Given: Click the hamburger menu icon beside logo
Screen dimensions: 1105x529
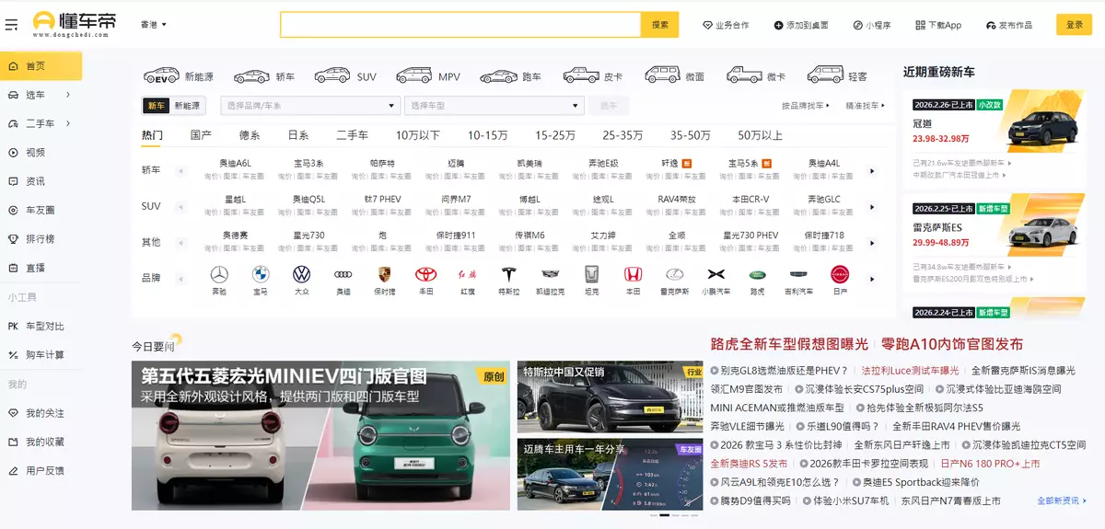Looking at the screenshot, I should [x=11, y=25].
